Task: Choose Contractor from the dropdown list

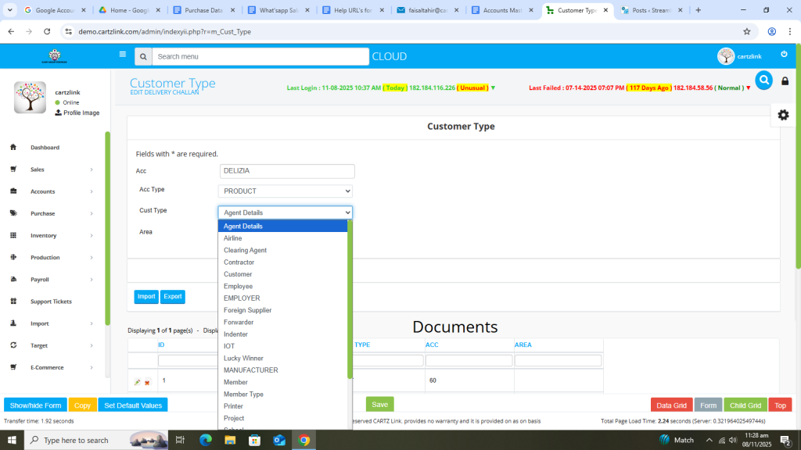Action: pos(239,262)
